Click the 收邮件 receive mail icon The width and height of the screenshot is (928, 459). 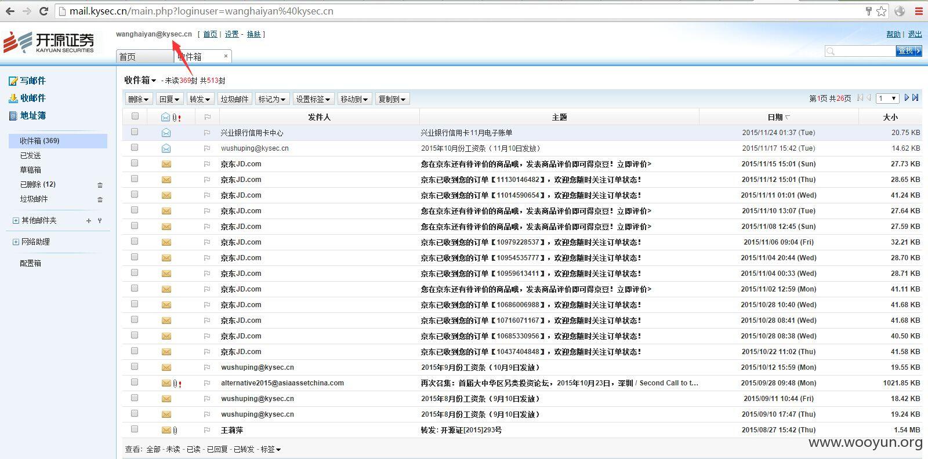[13, 99]
